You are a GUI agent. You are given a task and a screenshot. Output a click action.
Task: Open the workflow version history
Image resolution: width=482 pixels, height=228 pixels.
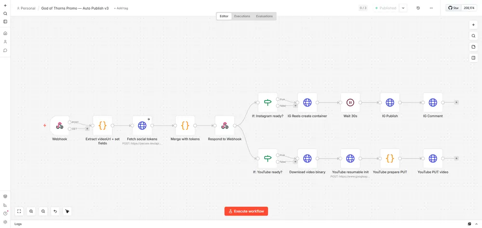(x=418, y=8)
